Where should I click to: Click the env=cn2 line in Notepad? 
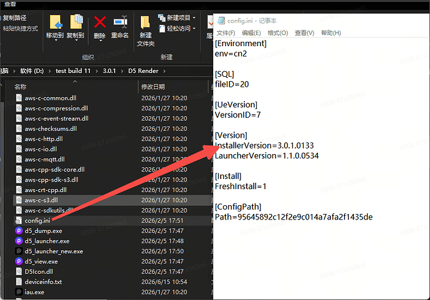[x=231, y=54]
